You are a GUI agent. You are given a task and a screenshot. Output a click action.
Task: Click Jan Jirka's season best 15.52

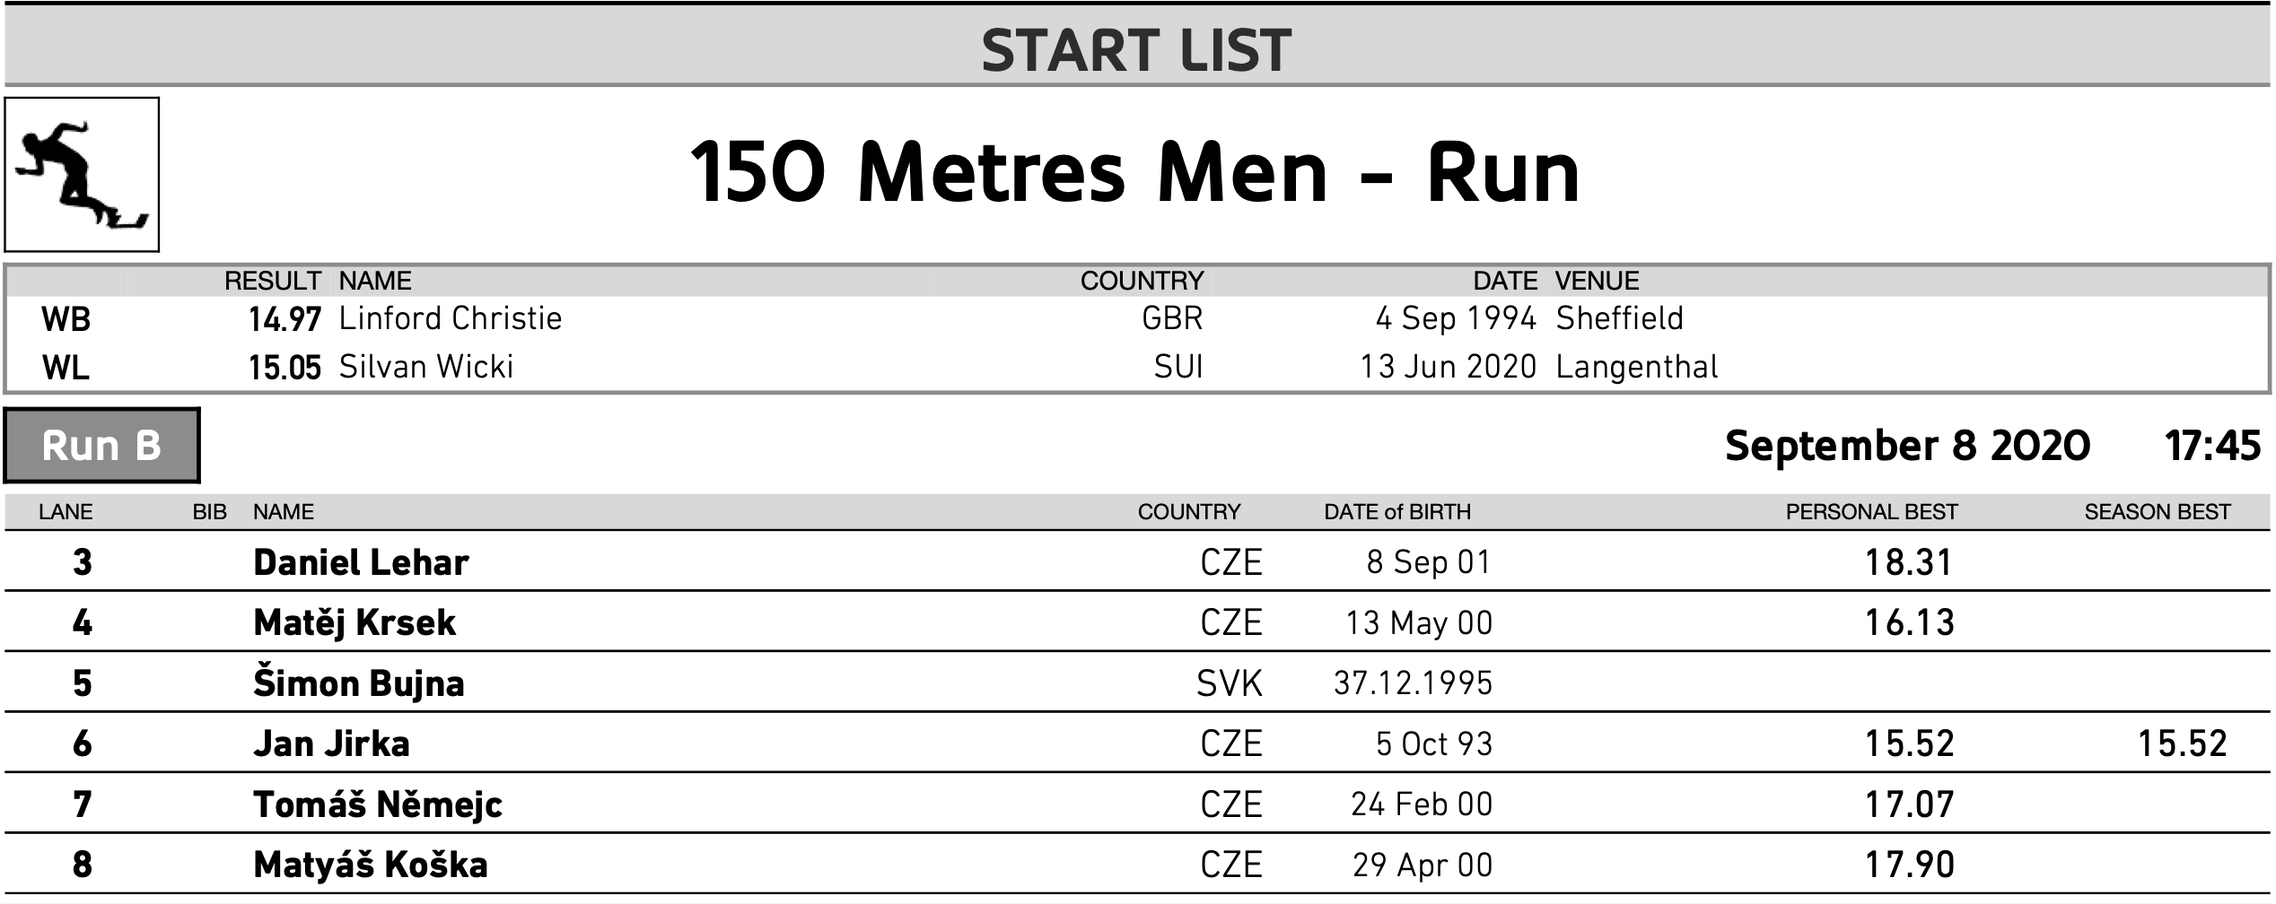click(2182, 744)
